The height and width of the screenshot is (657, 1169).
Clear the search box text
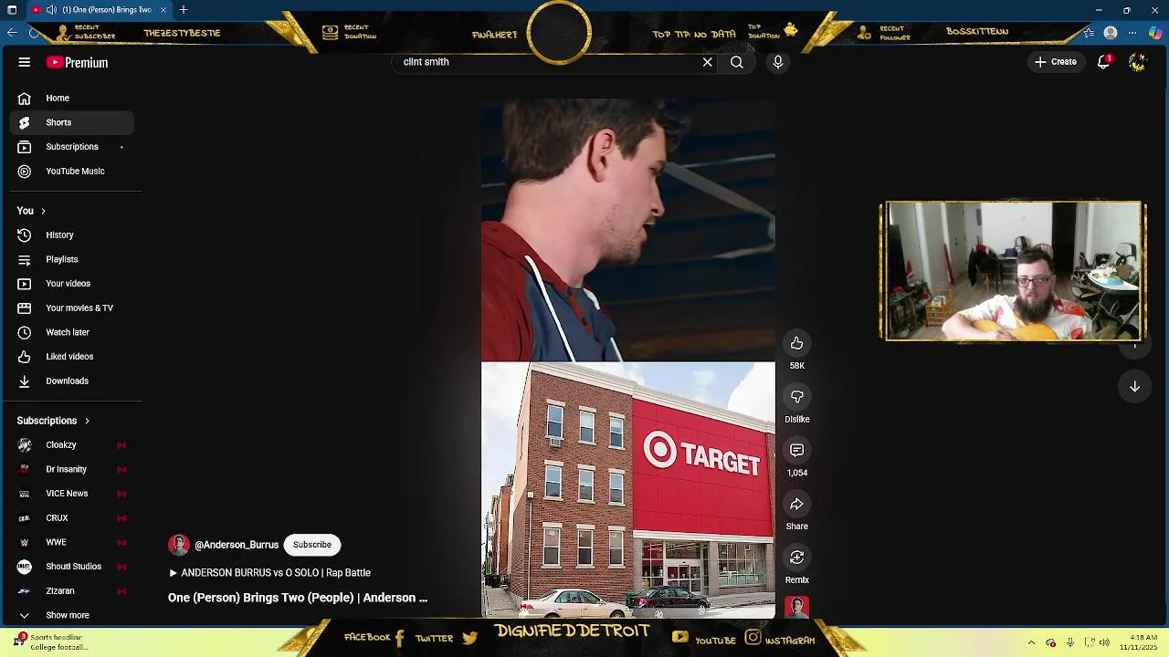(707, 62)
